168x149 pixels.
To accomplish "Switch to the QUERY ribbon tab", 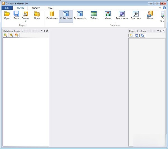I will (36, 8).
